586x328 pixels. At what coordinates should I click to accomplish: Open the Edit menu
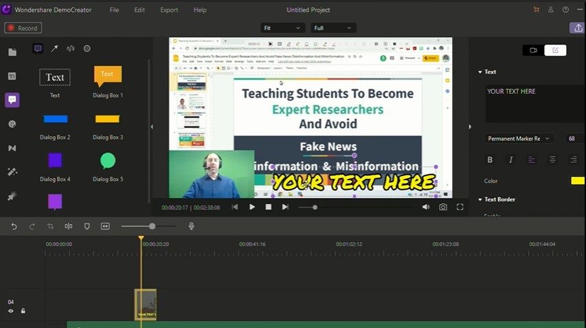point(139,10)
